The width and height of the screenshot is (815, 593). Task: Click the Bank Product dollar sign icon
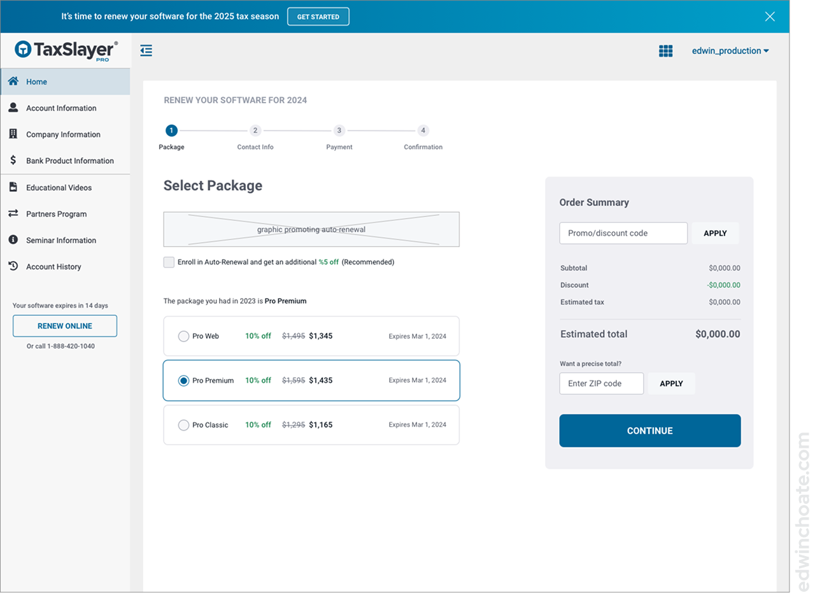click(13, 161)
